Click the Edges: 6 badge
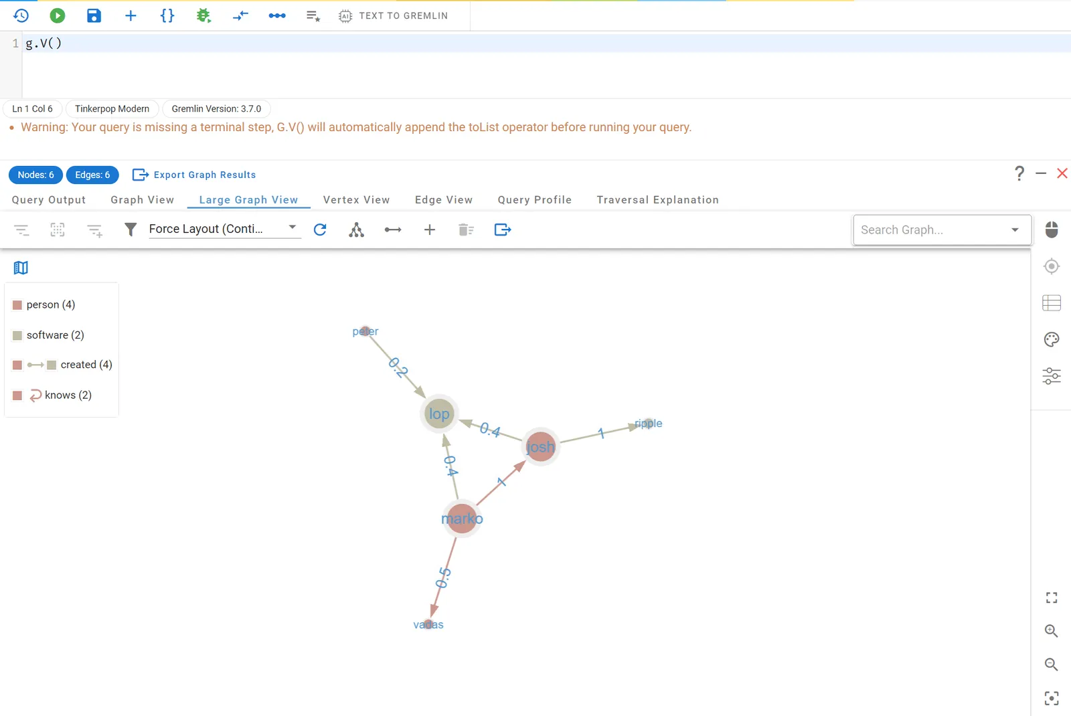1071x716 pixels. click(x=92, y=175)
